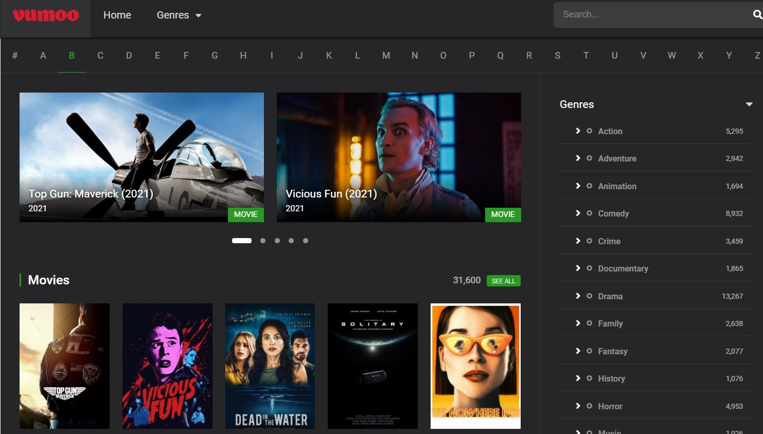Filter titles by letter E
The image size is (763, 434).
point(157,56)
